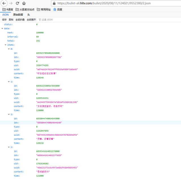Select time value 120148
Viewport: 181px width, 179px height.
point(40,78)
